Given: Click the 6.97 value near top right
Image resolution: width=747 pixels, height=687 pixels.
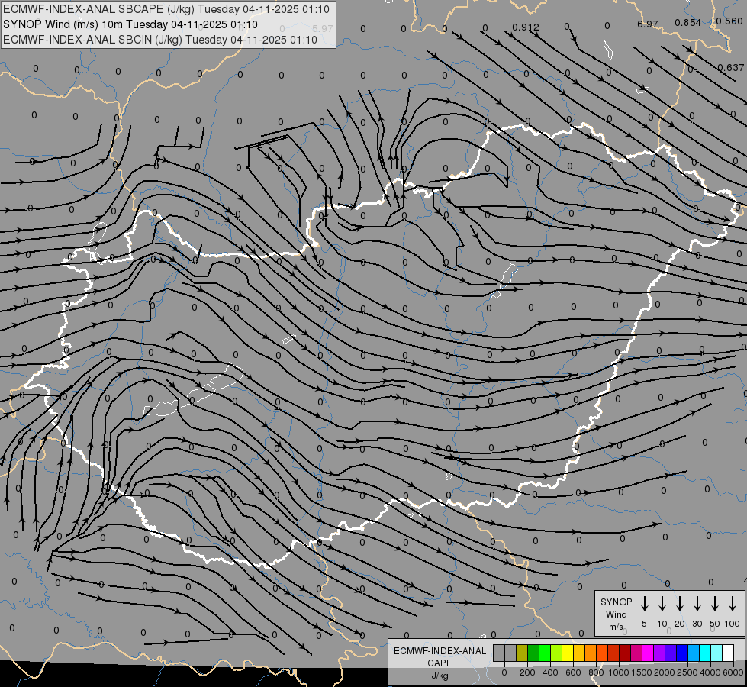Looking at the screenshot, I should tap(648, 24).
